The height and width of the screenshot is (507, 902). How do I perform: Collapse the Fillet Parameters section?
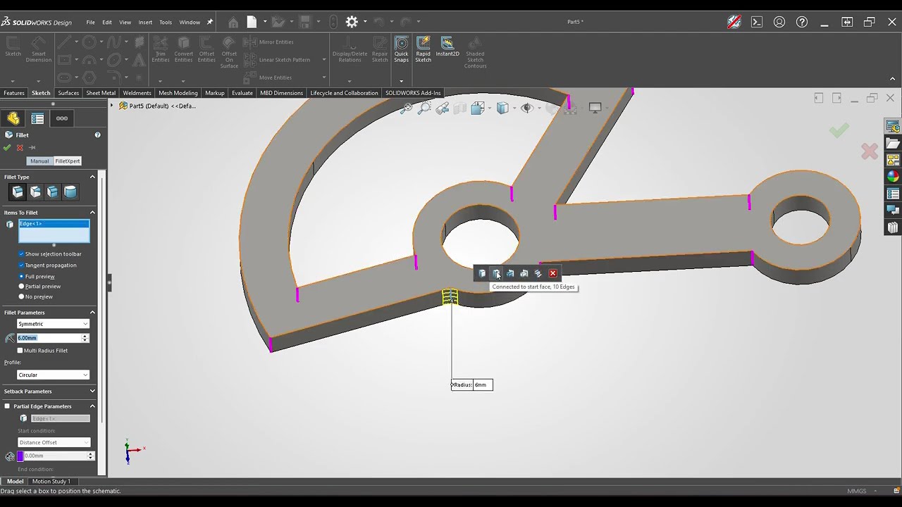coord(92,313)
